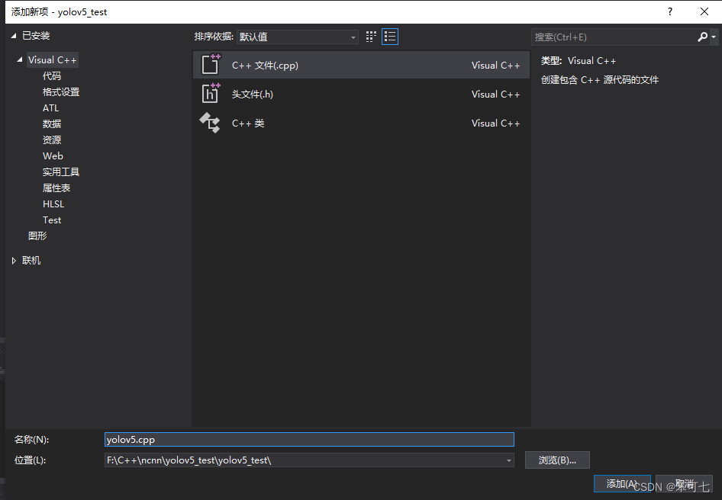Focus the 搜索(Ctrl+E) search box
The image size is (722, 500).
[x=614, y=37]
